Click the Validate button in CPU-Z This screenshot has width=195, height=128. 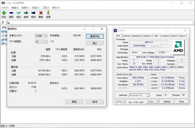[x=167, y=101]
